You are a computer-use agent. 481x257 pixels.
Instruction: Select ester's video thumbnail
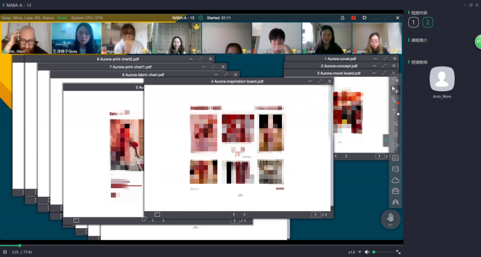pyautogui.click(x=377, y=38)
